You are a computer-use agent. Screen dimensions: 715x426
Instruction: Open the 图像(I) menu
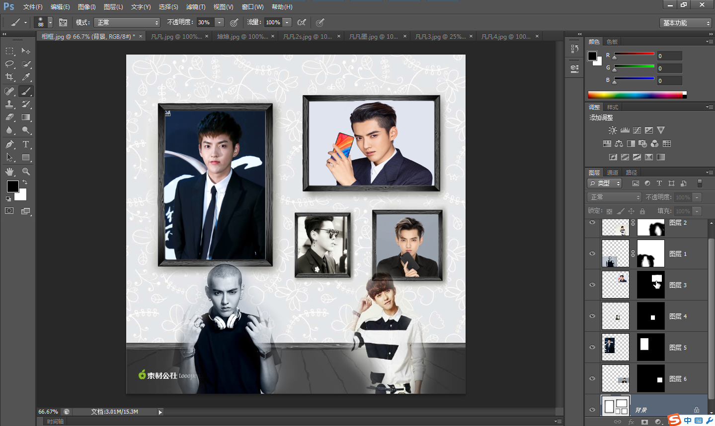[x=86, y=7]
